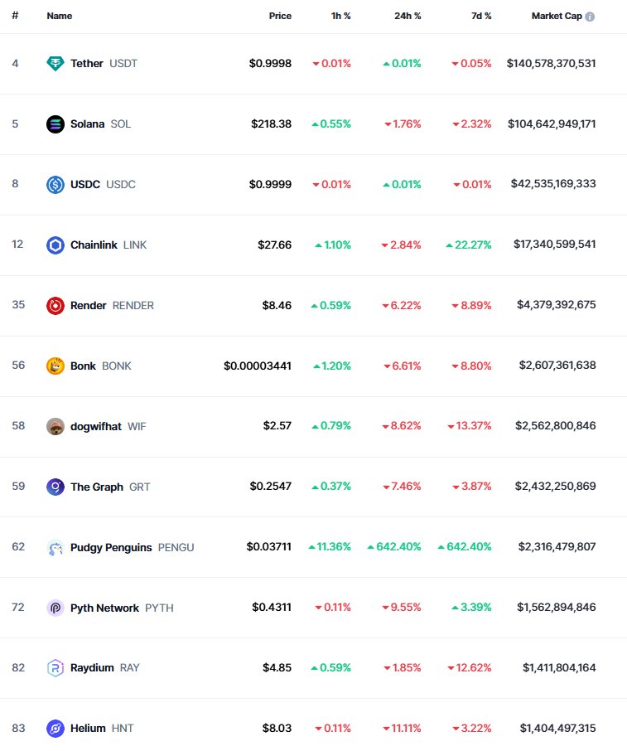Click the Solana coin logo icon
Screen dimensions: 627x751
(55, 124)
